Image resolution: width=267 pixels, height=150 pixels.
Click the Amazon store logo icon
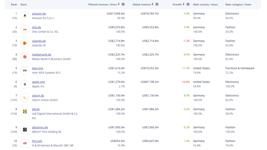click(x=25, y=16)
